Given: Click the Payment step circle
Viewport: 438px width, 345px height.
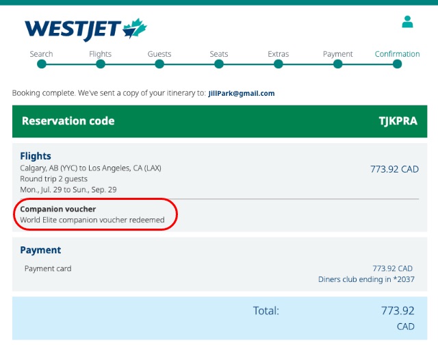Looking at the screenshot, I should [x=337, y=64].
